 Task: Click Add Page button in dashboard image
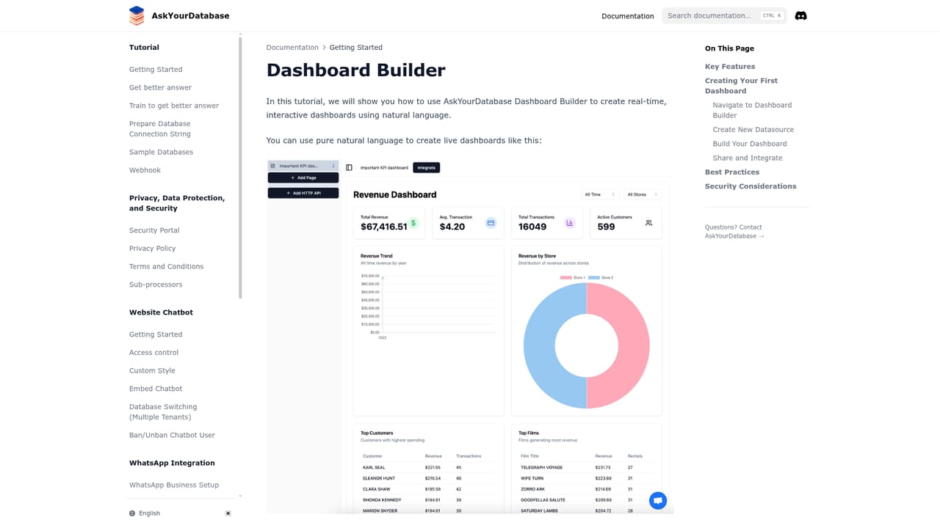point(303,177)
